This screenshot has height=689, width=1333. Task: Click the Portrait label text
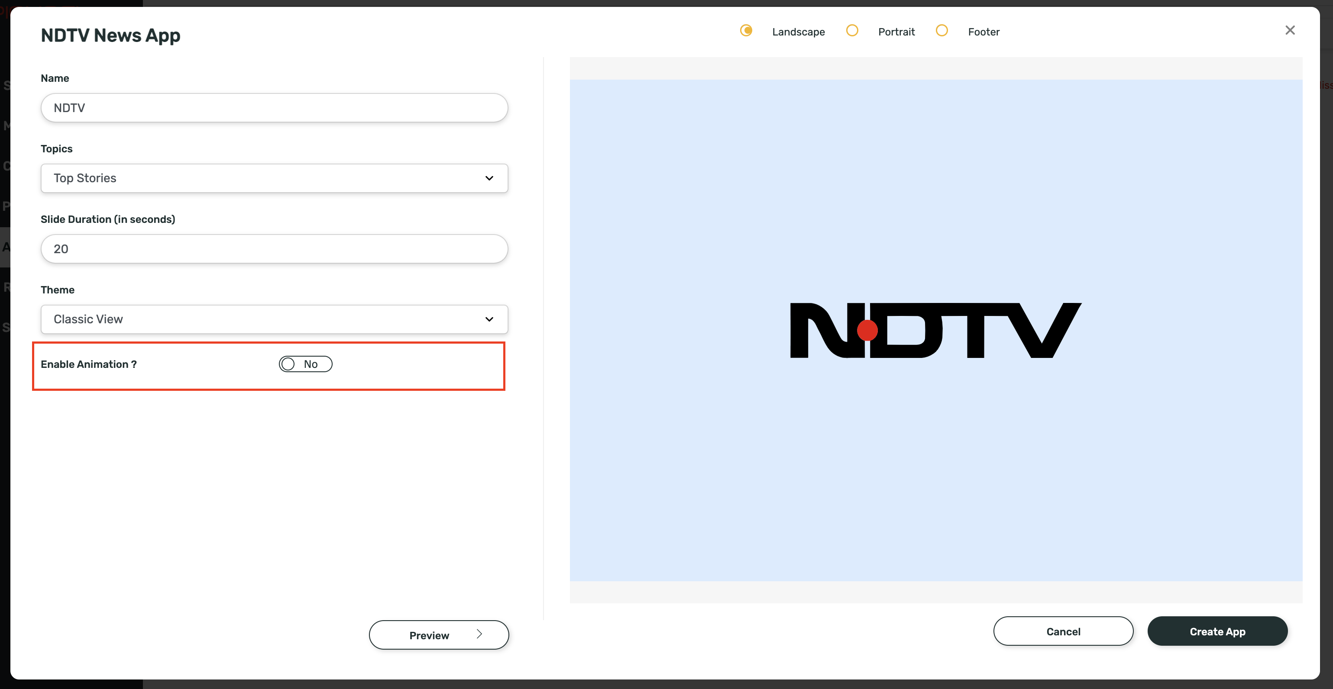click(896, 32)
